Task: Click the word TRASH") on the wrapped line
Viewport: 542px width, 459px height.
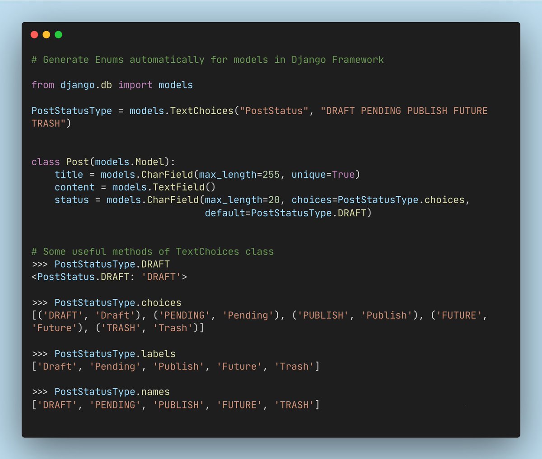Action: click(x=51, y=123)
